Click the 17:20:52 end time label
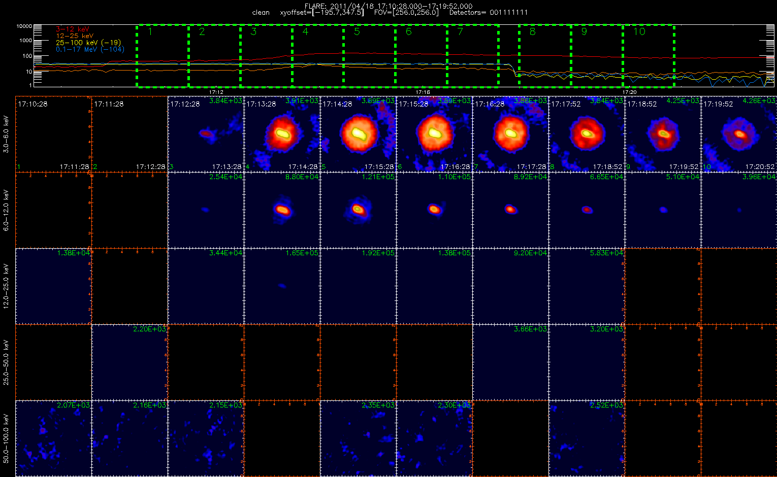The width and height of the screenshot is (777, 477). coord(760,166)
